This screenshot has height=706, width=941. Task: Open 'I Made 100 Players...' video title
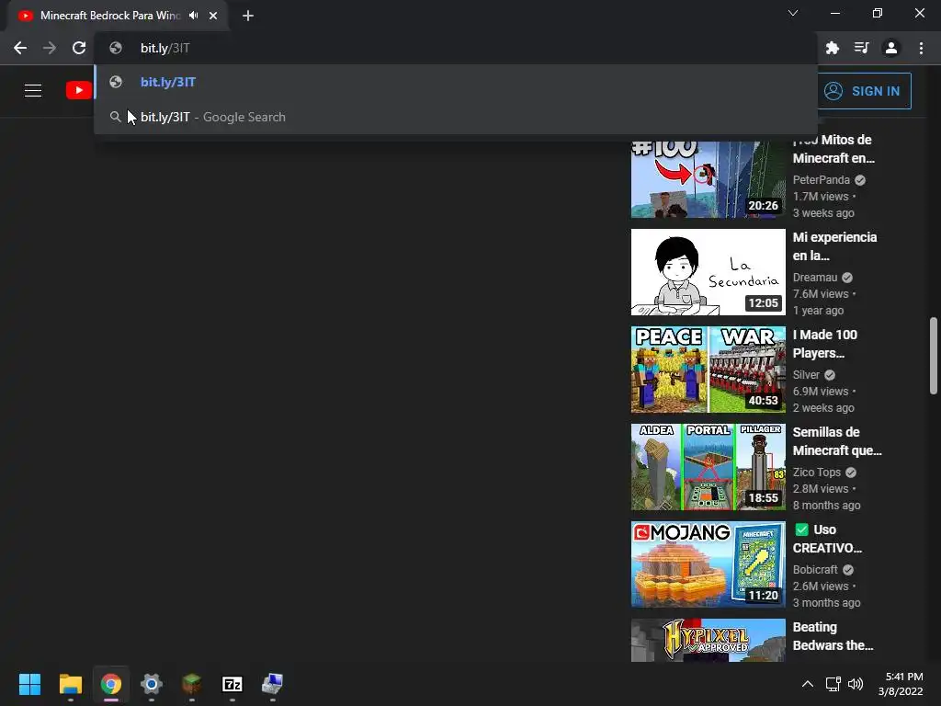pos(825,344)
